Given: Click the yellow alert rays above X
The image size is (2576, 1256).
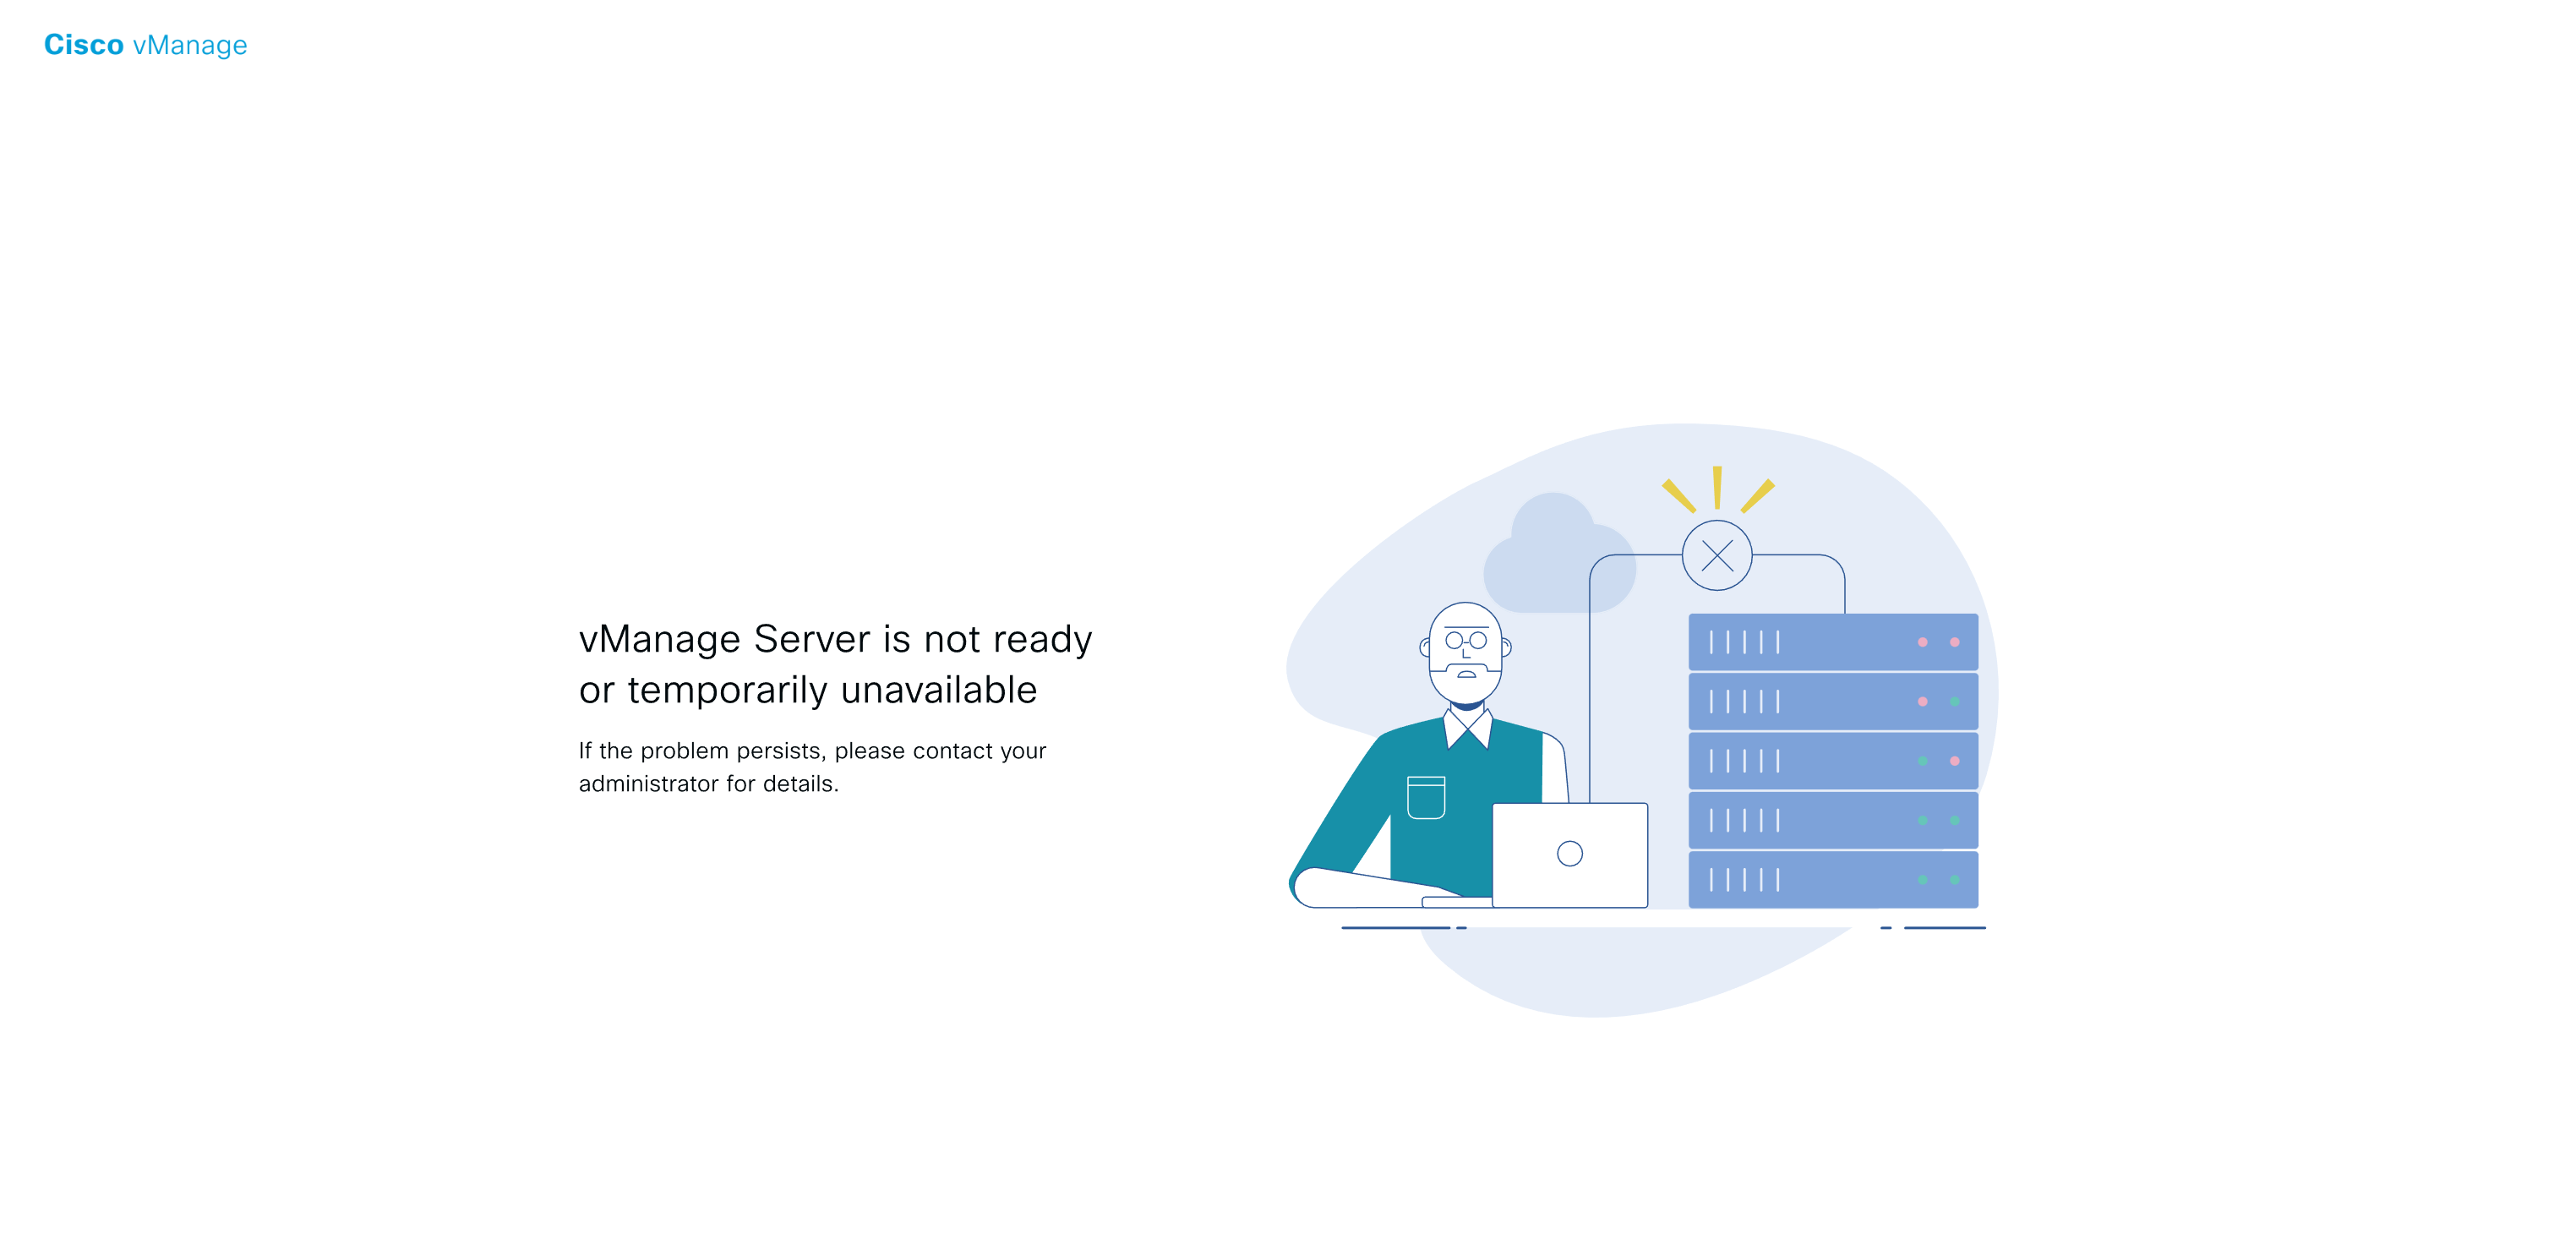Looking at the screenshot, I should [1717, 488].
